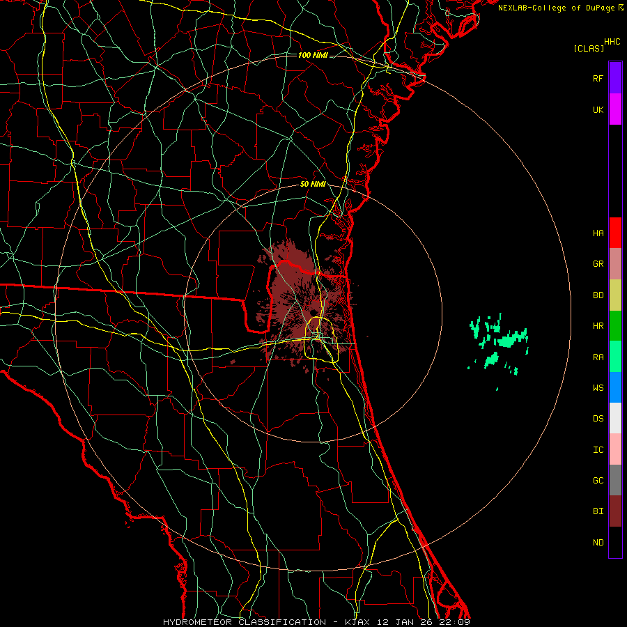Click the [CLAS] units label
627x627 pixels.
tap(589, 49)
